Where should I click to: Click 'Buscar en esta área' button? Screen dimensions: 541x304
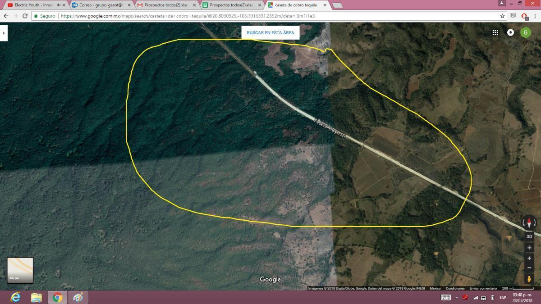(270, 33)
